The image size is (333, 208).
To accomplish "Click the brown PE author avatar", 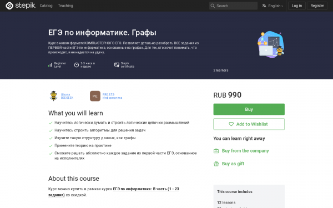I will pyautogui.click(x=95, y=96).
